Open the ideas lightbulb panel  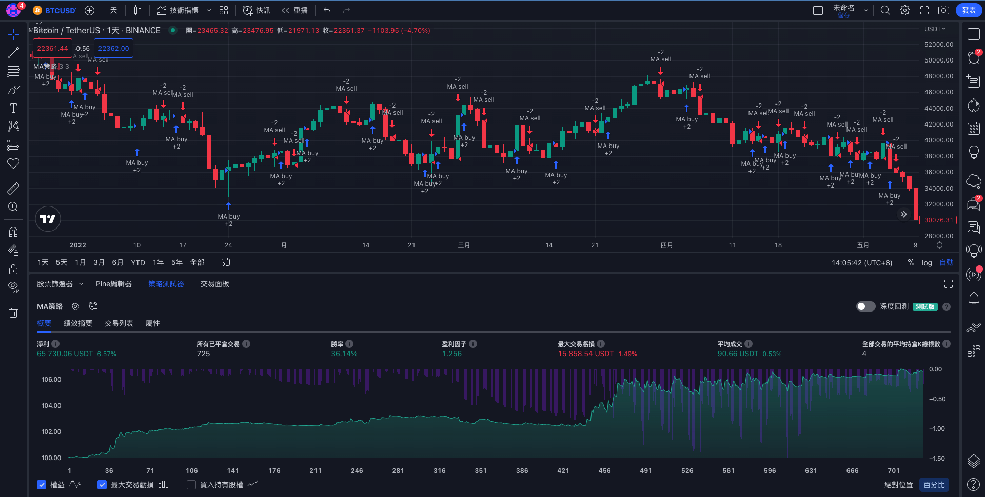point(974,152)
